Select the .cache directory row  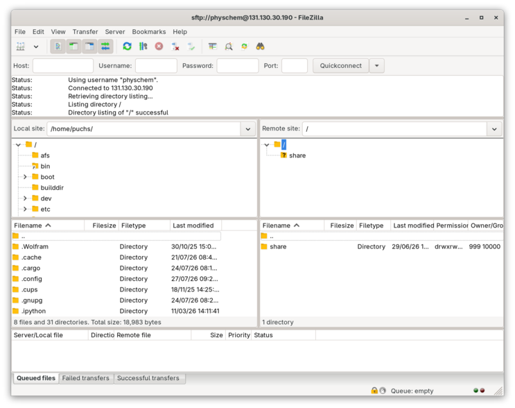point(116,257)
